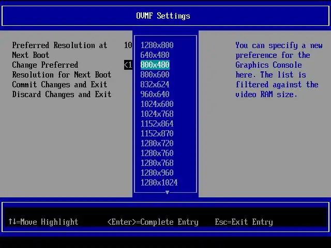The height and width of the screenshot is (248, 331).
Task: Click the Esc=Exit Entry hint
Action: [244, 222]
